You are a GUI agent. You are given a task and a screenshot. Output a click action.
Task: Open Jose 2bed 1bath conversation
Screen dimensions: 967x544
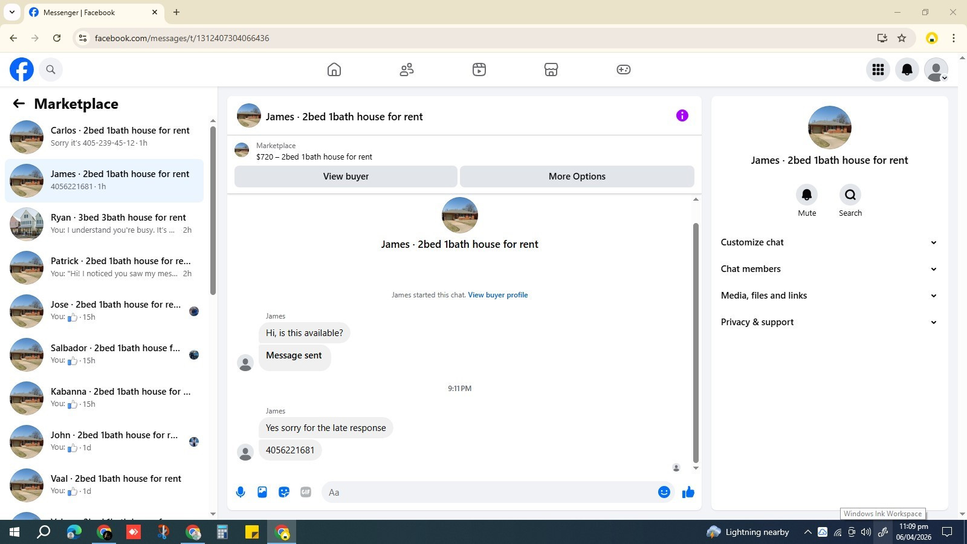(104, 311)
